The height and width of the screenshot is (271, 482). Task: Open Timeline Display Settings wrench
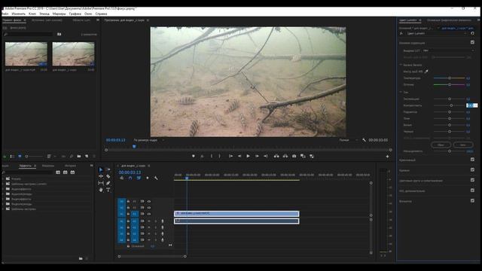(x=156, y=178)
